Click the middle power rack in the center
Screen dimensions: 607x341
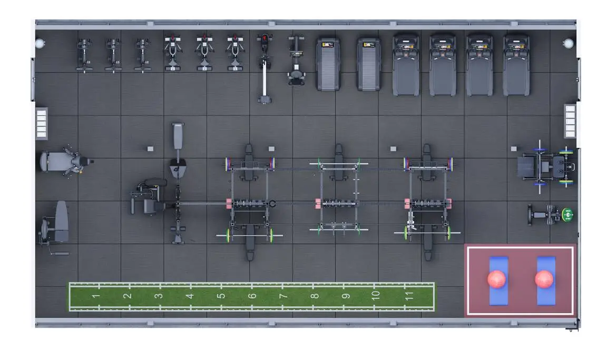(x=338, y=195)
